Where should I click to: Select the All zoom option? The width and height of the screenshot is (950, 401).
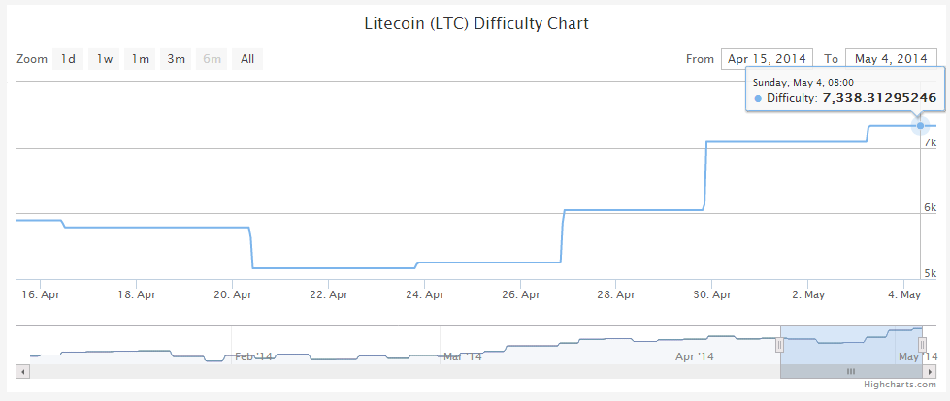(247, 60)
